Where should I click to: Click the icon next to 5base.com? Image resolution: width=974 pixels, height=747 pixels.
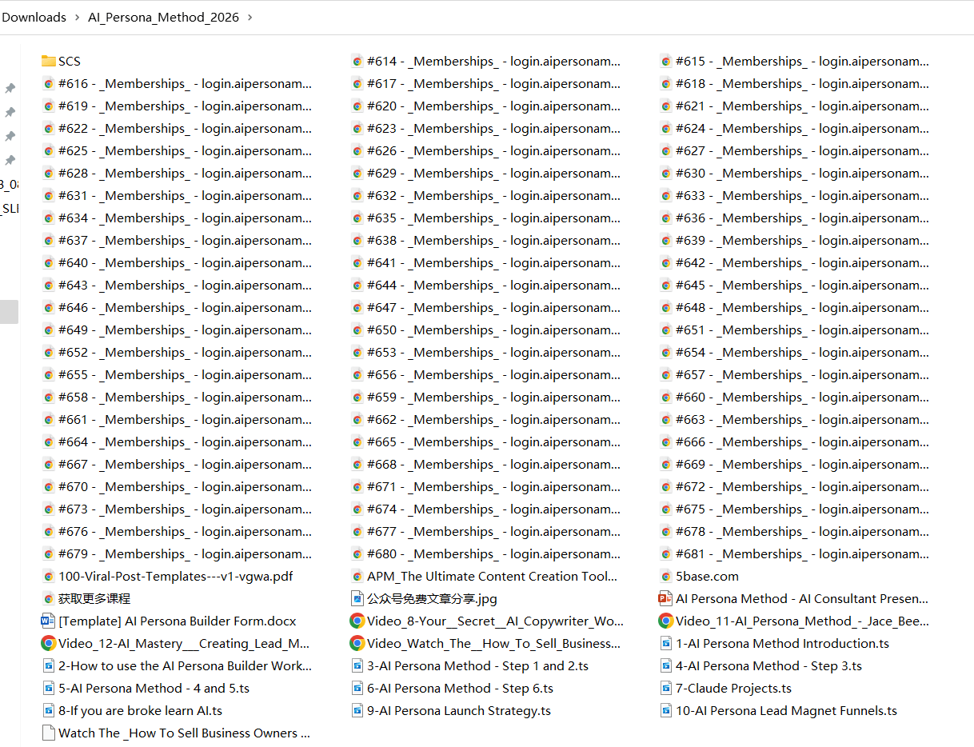[x=666, y=576]
